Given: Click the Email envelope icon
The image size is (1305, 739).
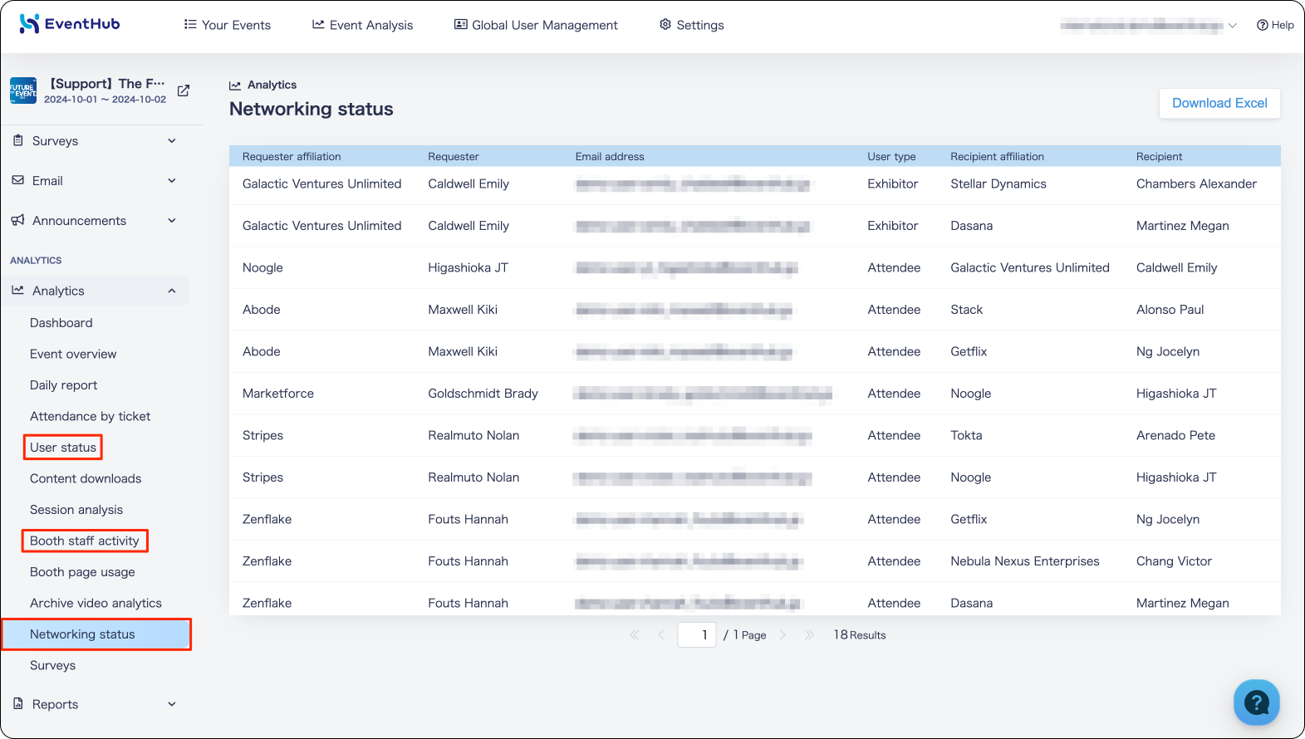Looking at the screenshot, I should coord(18,180).
